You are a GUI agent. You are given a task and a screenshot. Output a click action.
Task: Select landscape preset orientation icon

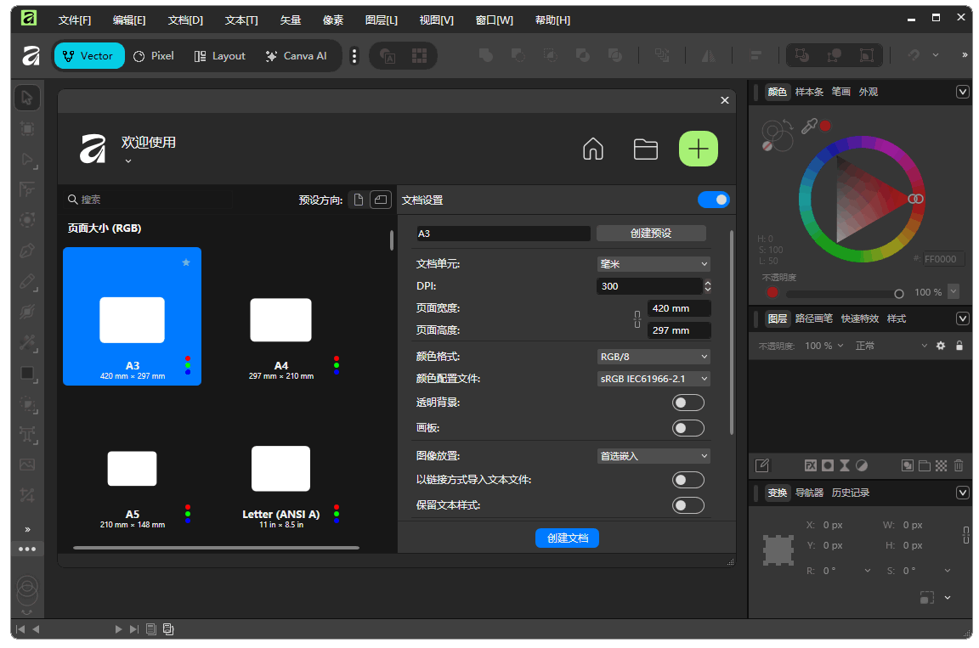click(381, 200)
